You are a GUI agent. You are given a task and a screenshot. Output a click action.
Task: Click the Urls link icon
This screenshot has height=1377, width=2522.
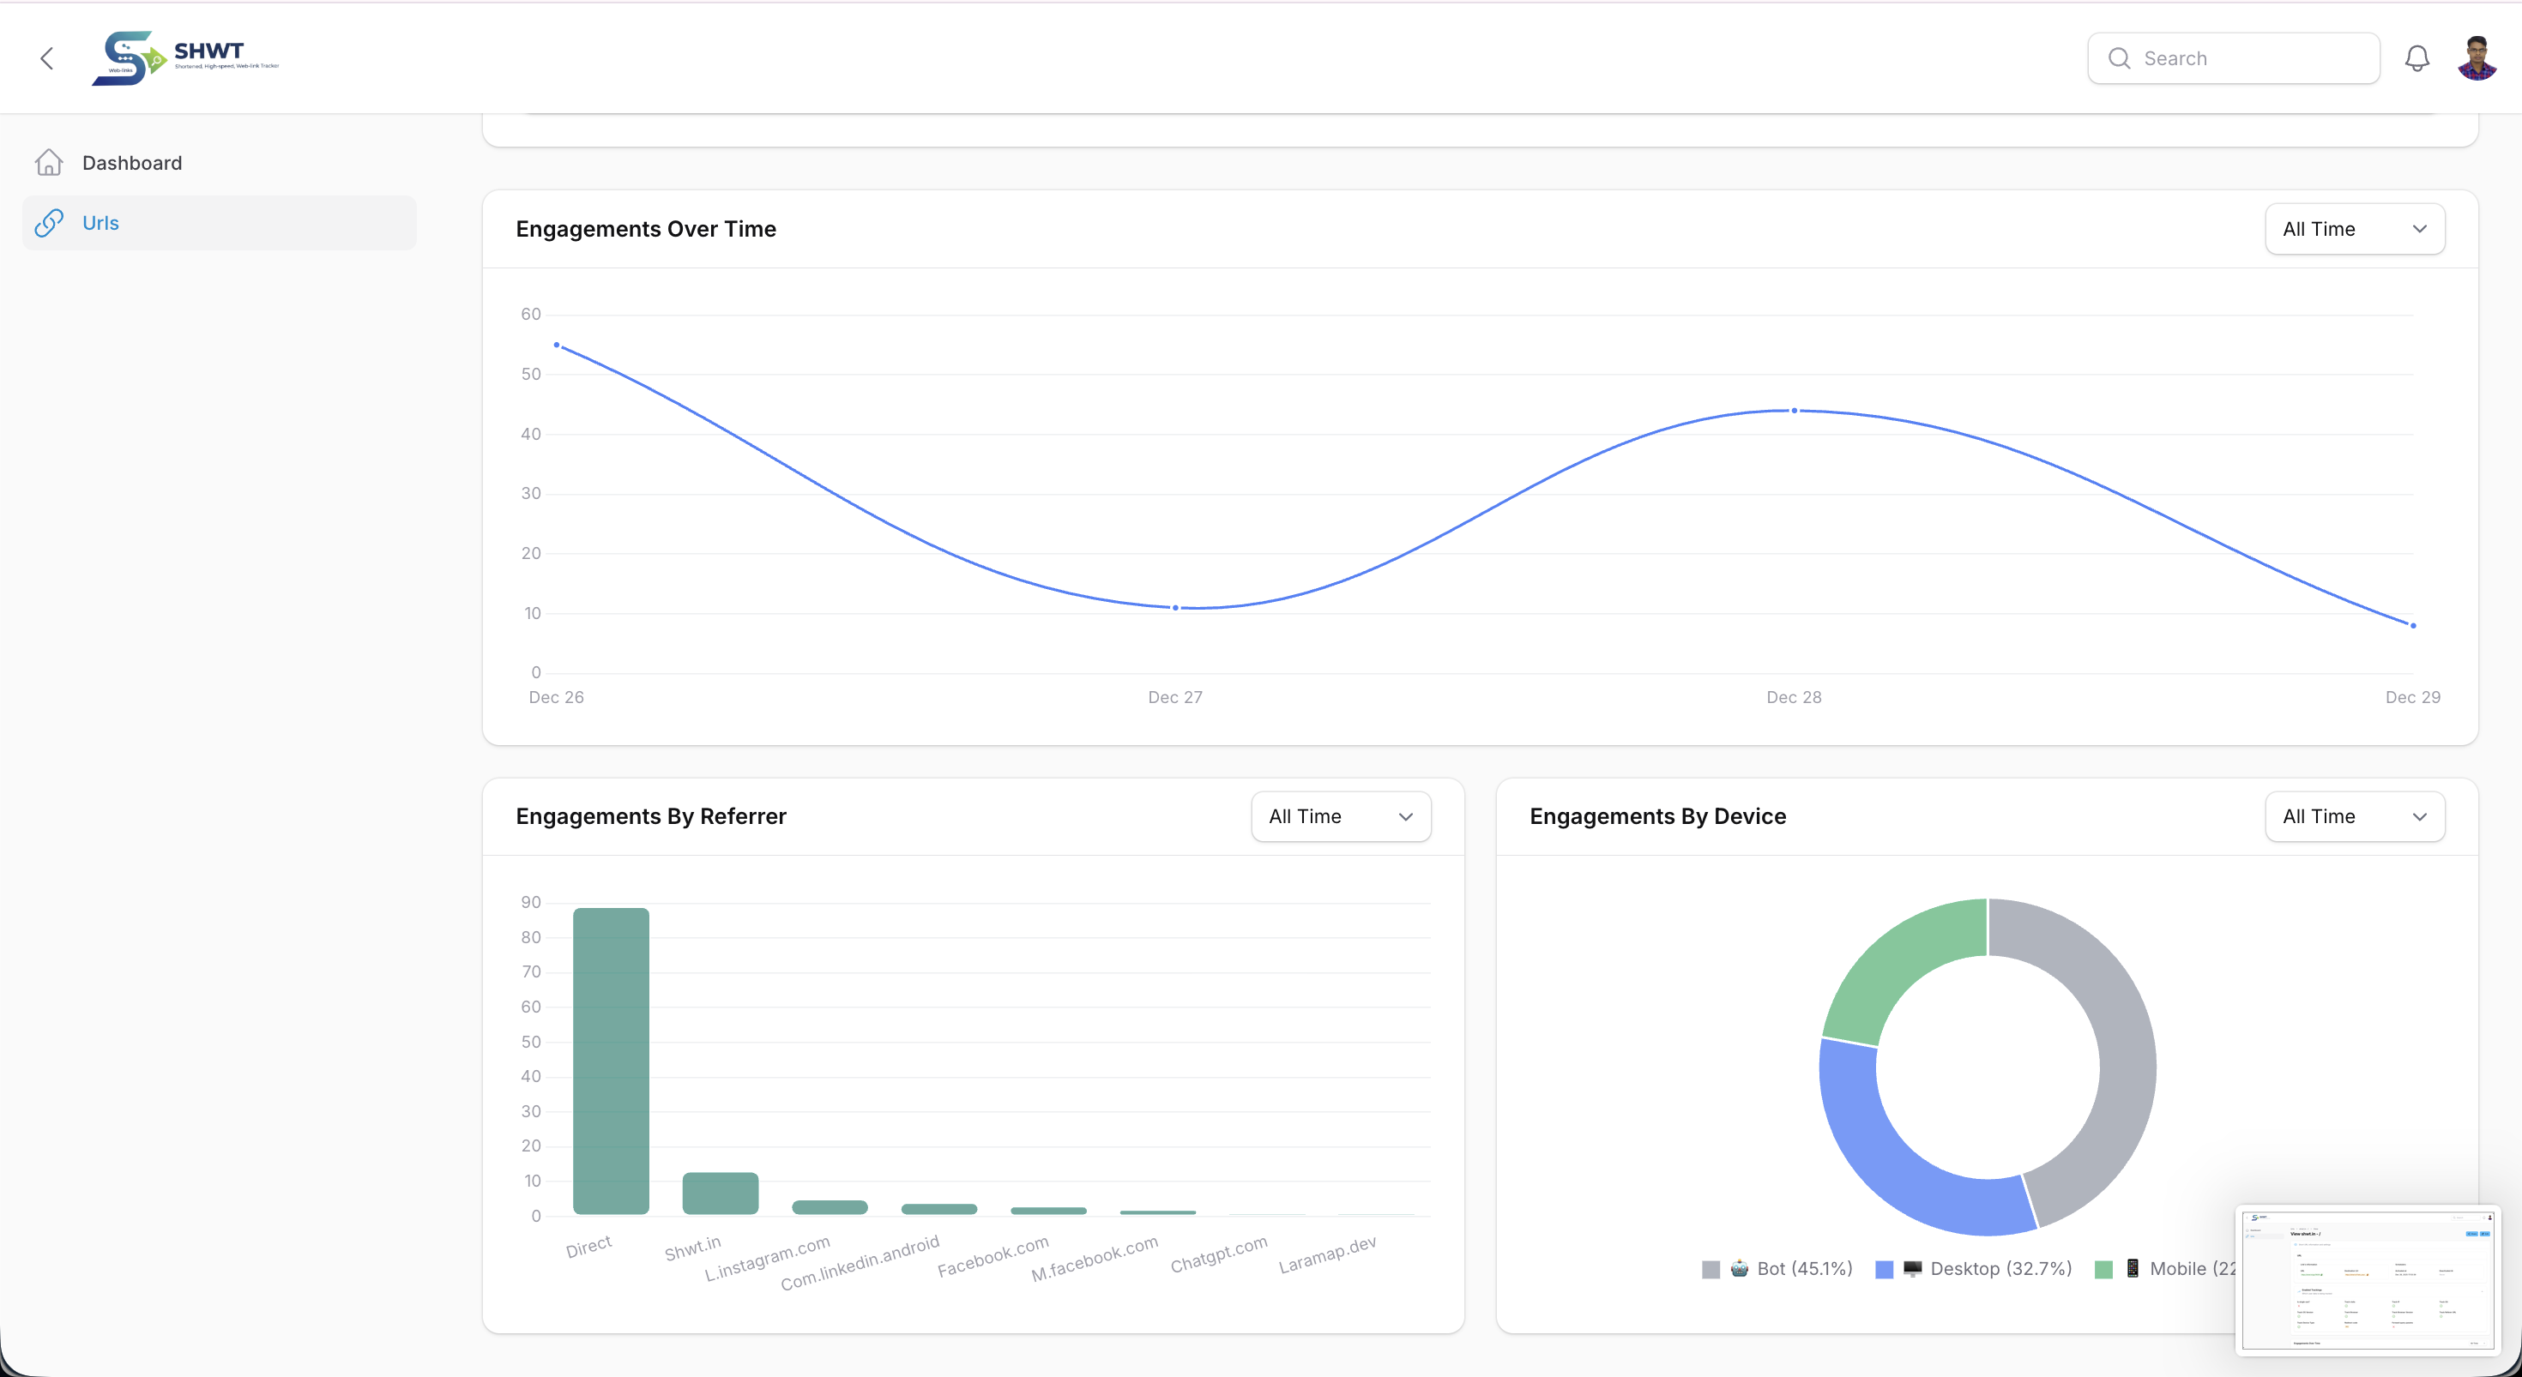click(49, 223)
